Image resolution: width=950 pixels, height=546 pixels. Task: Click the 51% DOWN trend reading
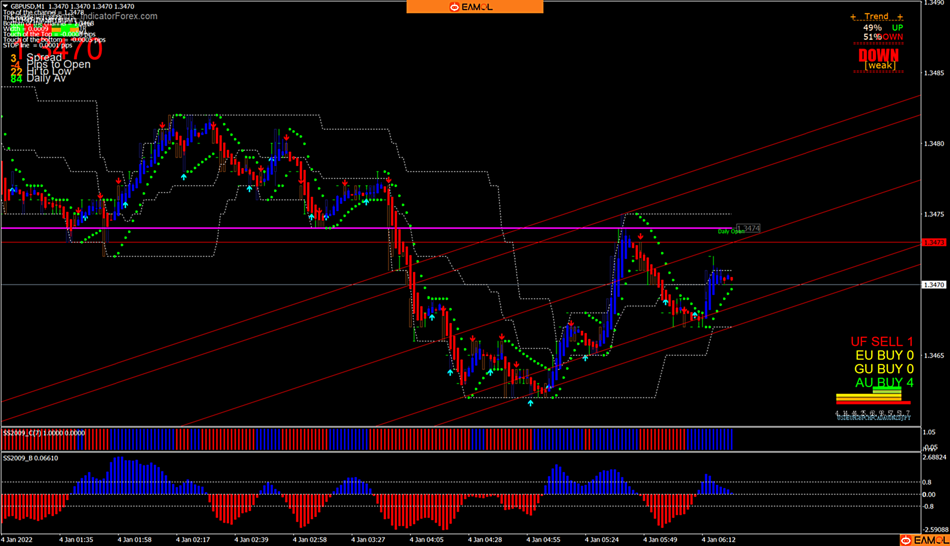[882, 37]
